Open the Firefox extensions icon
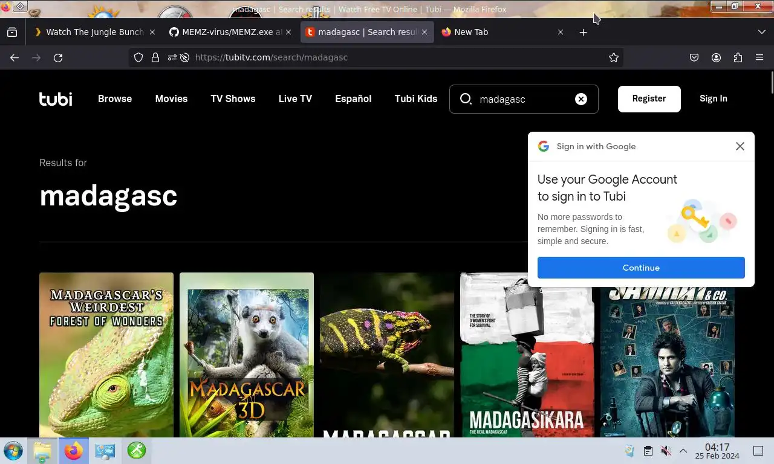Screen dimensions: 774x464 pyautogui.click(x=738, y=57)
